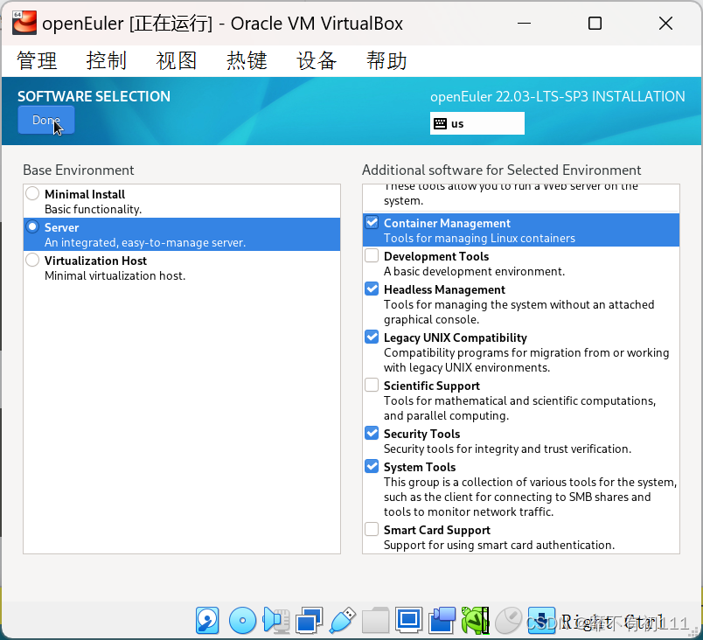
Task: Click 'Basic functionality.' description
Action: [94, 209]
